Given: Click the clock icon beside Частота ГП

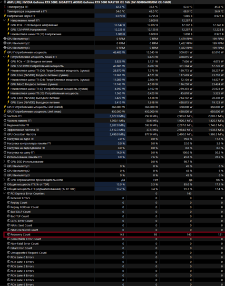Looking at the screenshot, I should 5,116.
